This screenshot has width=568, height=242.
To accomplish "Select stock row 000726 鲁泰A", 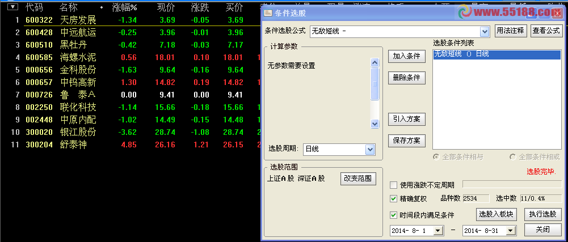I will coord(131,95).
